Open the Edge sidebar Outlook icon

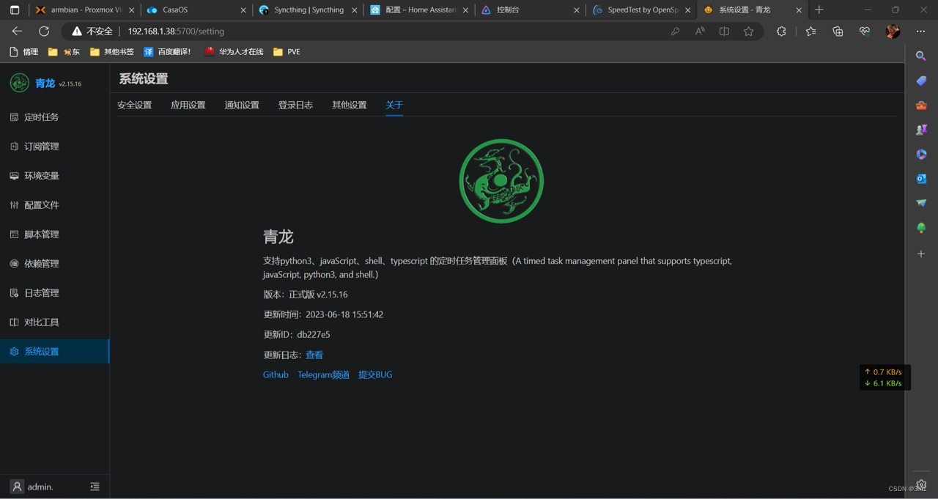point(921,179)
